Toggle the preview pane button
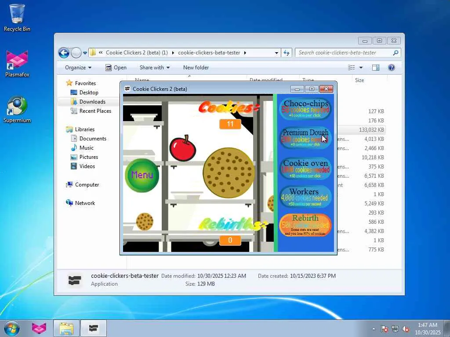The image size is (450, 337). click(376, 68)
